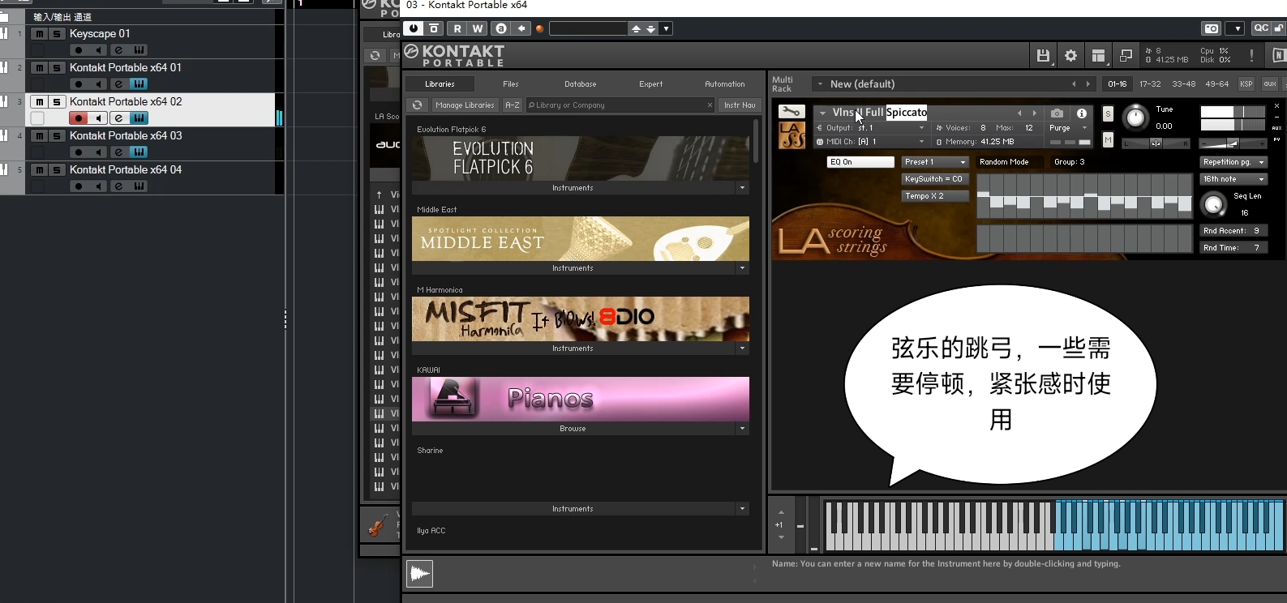Disable record on Kontakt Portable x64 02
Viewport: 1287px width, 603px height.
(78, 118)
